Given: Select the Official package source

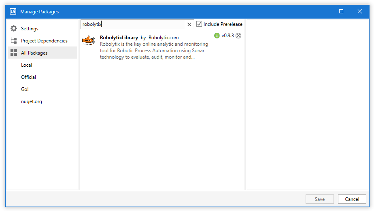Looking at the screenshot, I should click(x=28, y=77).
